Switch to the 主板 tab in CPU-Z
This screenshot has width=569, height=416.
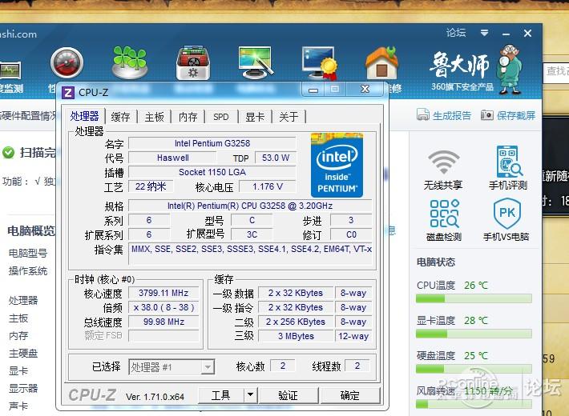(154, 117)
